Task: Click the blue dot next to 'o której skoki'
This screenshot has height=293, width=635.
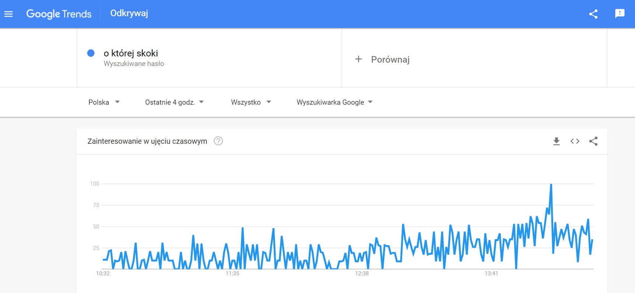Action: pyautogui.click(x=91, y=53)
